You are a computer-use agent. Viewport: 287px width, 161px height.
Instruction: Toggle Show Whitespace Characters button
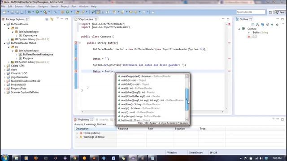(108, 12)
